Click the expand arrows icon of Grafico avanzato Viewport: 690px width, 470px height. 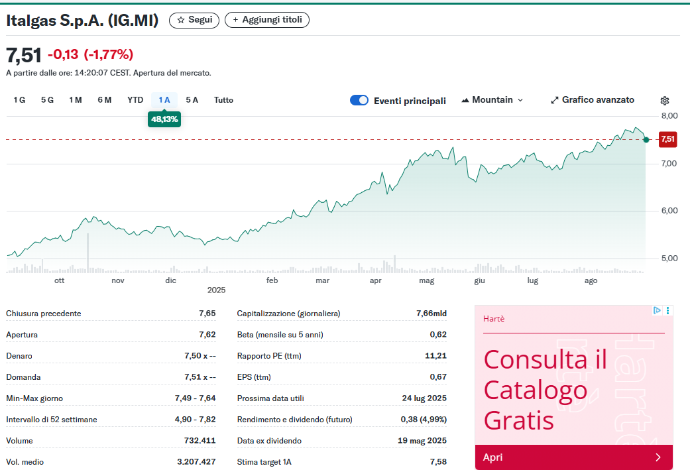(555, 100)
